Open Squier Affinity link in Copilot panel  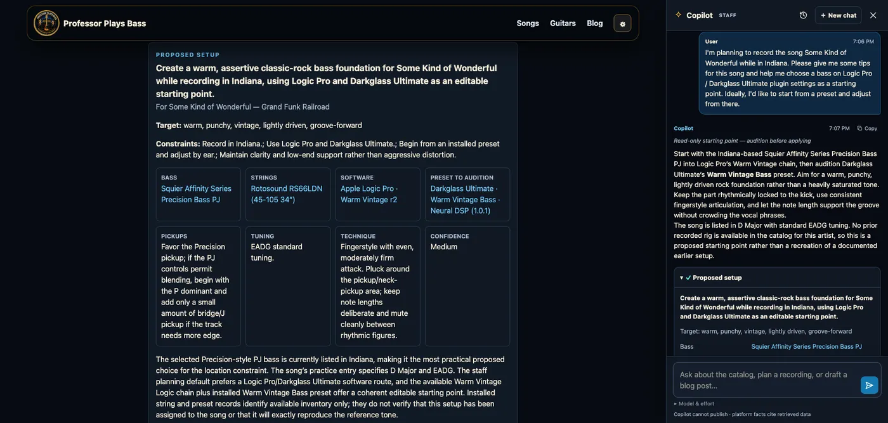tap(806, 347)
